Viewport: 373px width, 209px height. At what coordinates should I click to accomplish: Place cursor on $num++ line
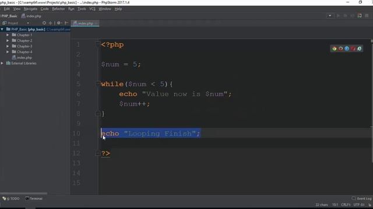pos(135,104)
